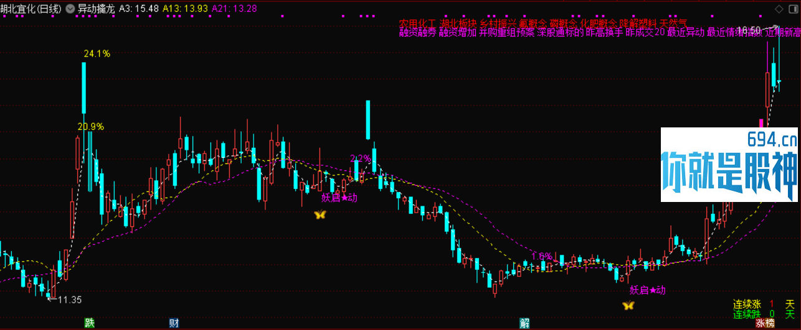
Task: Click the 1.6% magenta label
Action: pyautogui.click(x=542, y=255)
